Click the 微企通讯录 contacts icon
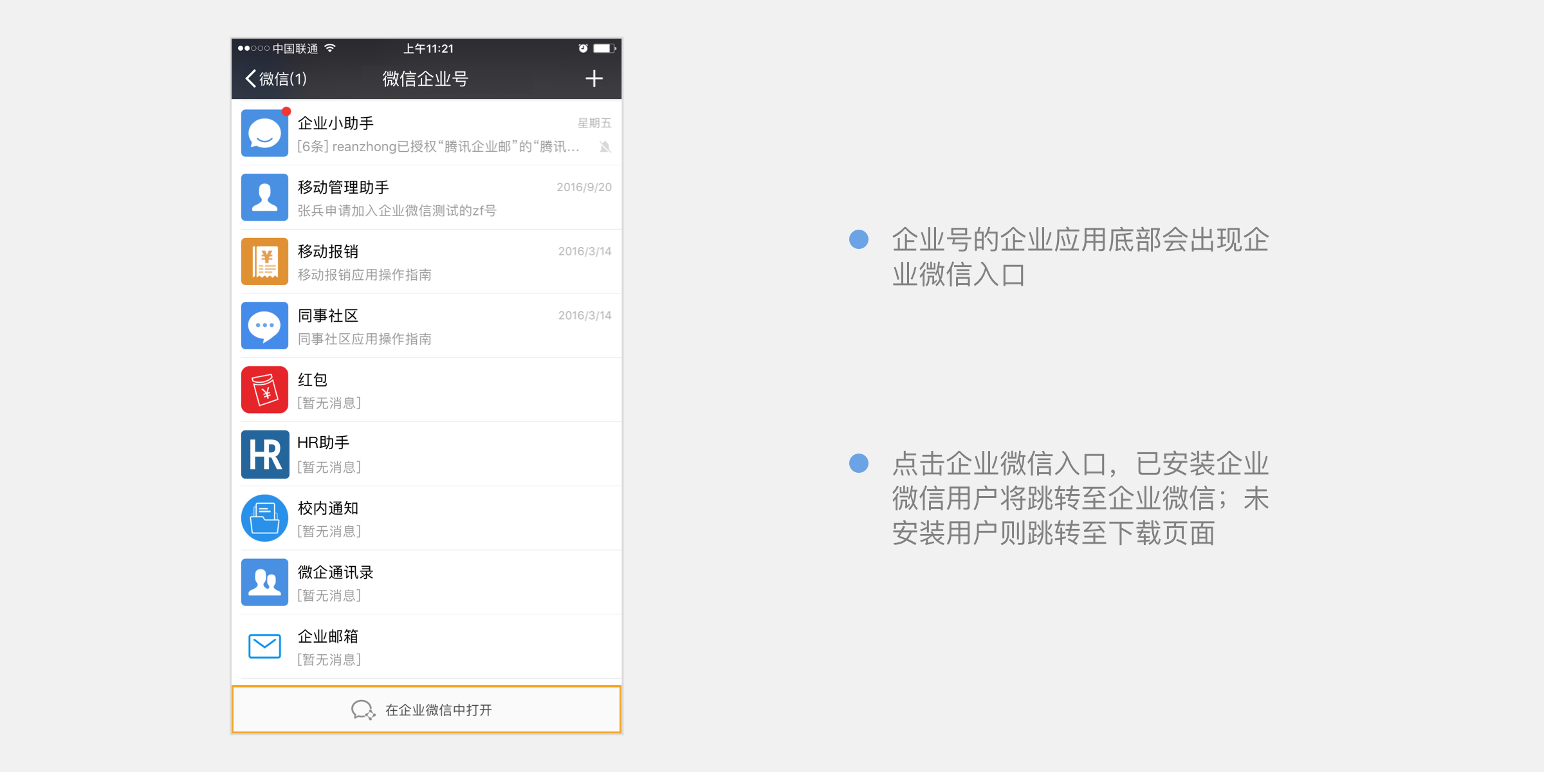The image size is (1544, 772). click(x=264, y=582)
